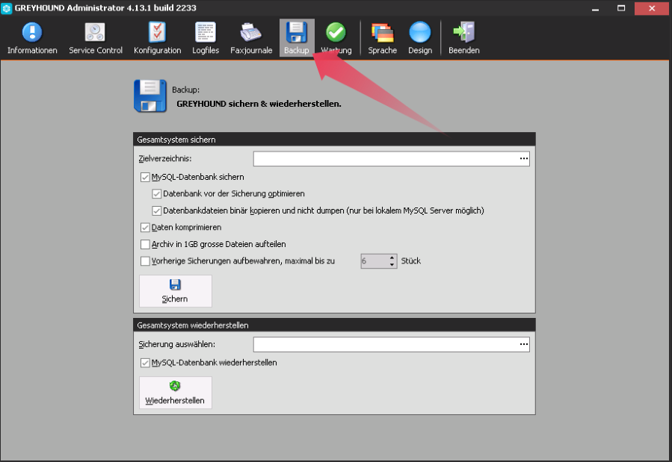The image size is (672, 462).
Task: Minimize the GREYHOUND Administrator window
Action: click(x=595, y=8)
